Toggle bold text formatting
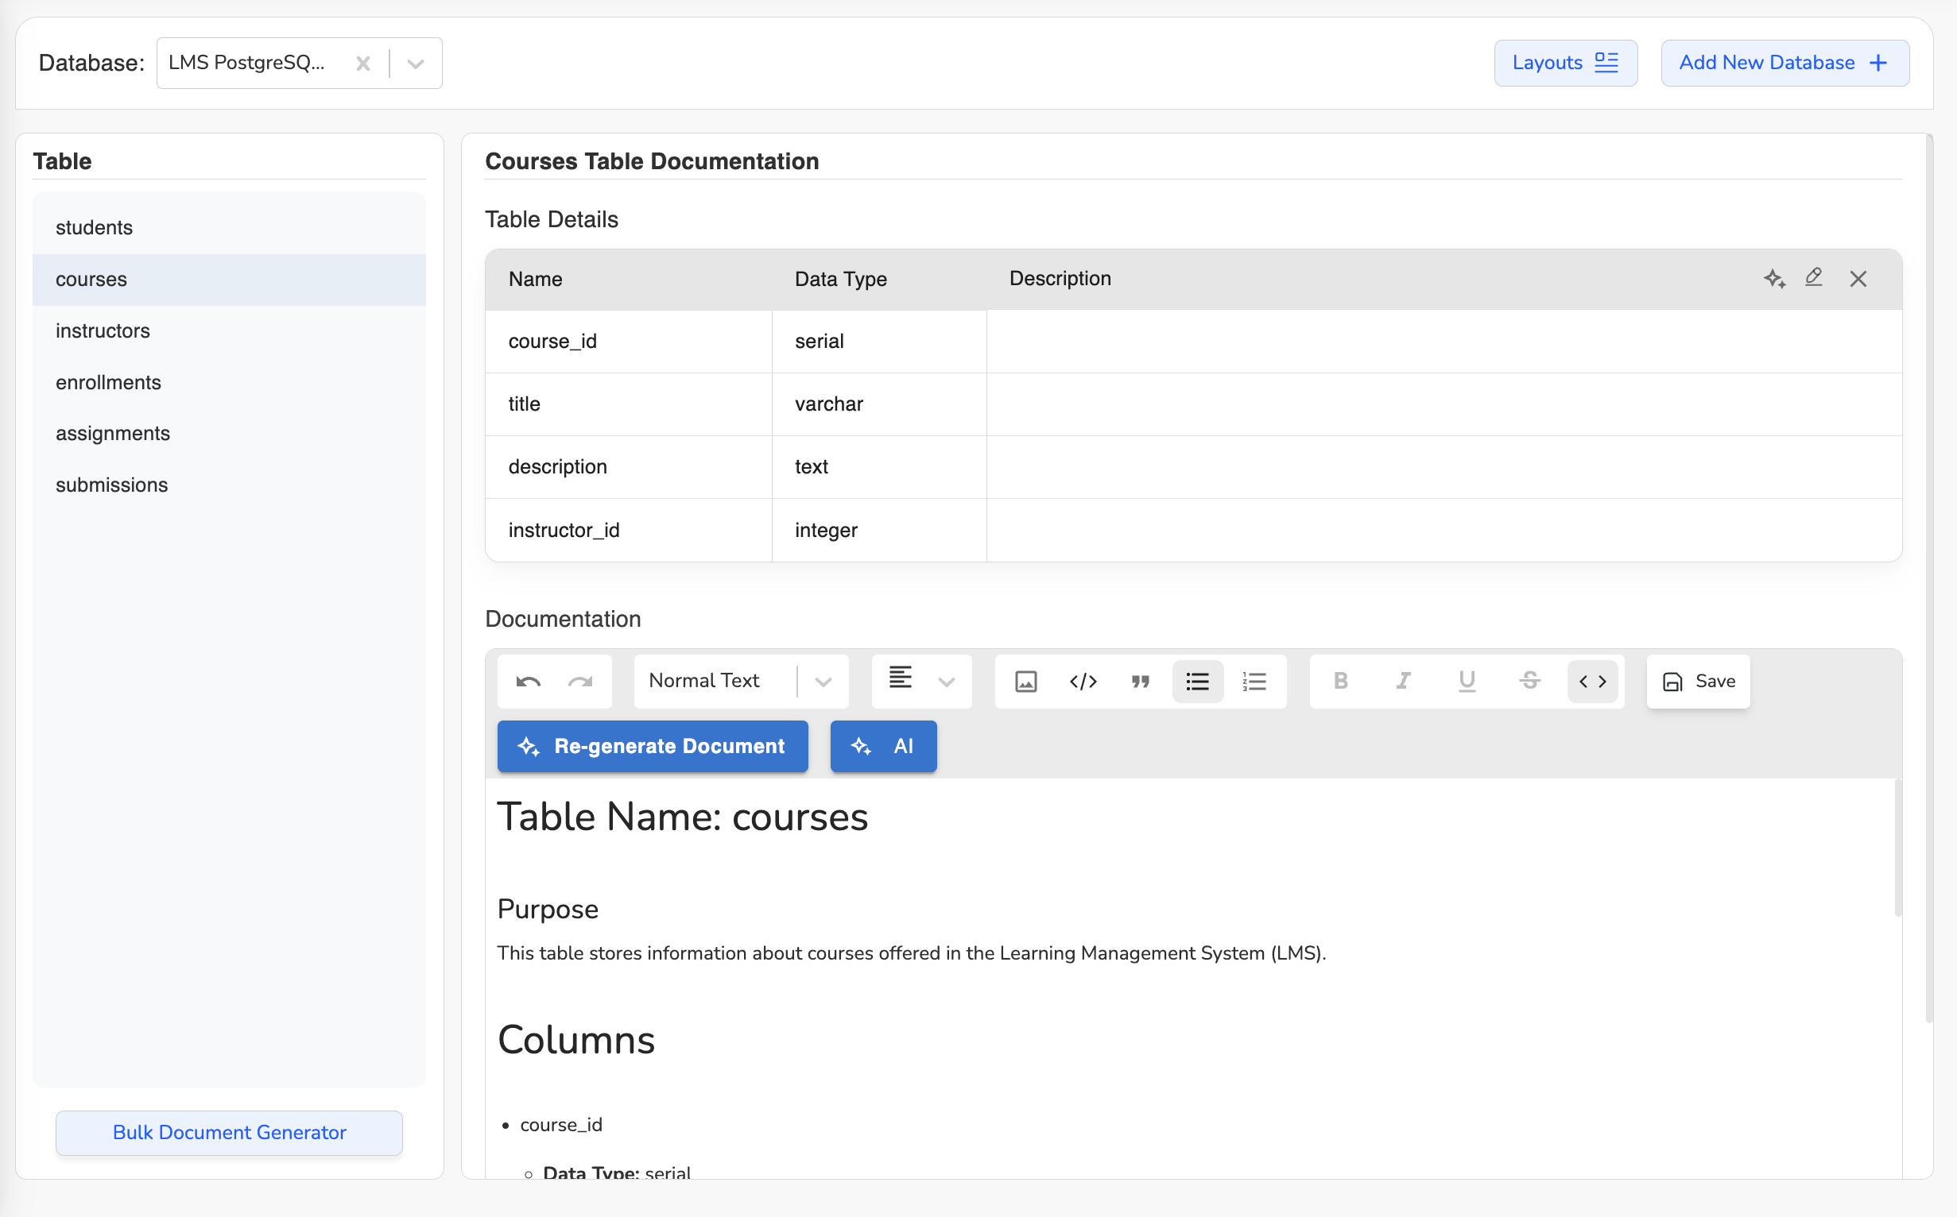 1341,681
